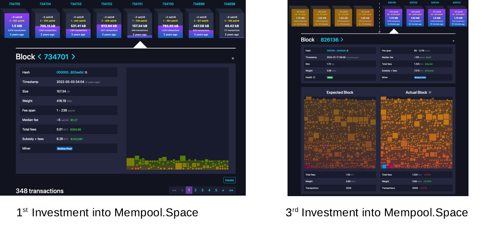The height and width of the screenshot is (234, 492).
Task: Click block height link 734703
Action: (76, 4)
